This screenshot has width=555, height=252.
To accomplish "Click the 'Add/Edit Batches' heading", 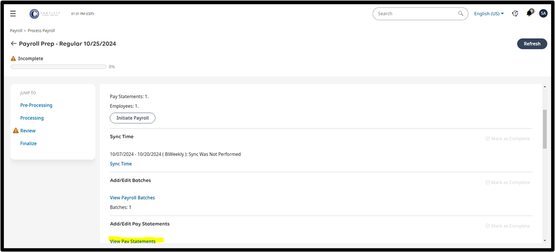I will point(130,180).
